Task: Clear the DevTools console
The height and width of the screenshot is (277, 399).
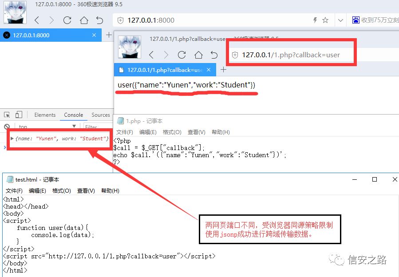Action: coord(7,127)
